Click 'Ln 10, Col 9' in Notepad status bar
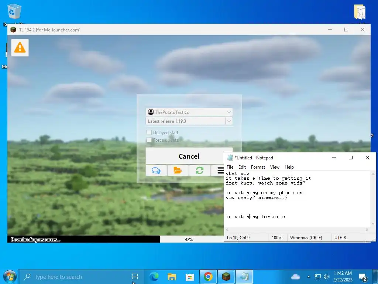 tap(238, 238)
